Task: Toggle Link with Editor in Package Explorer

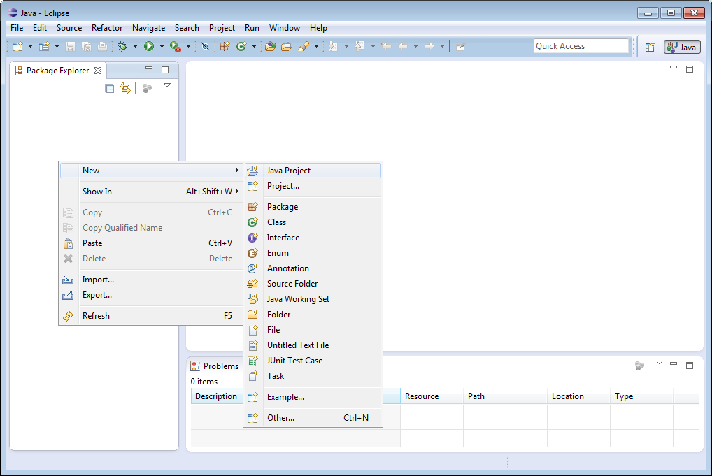Action: pos(125,88)
